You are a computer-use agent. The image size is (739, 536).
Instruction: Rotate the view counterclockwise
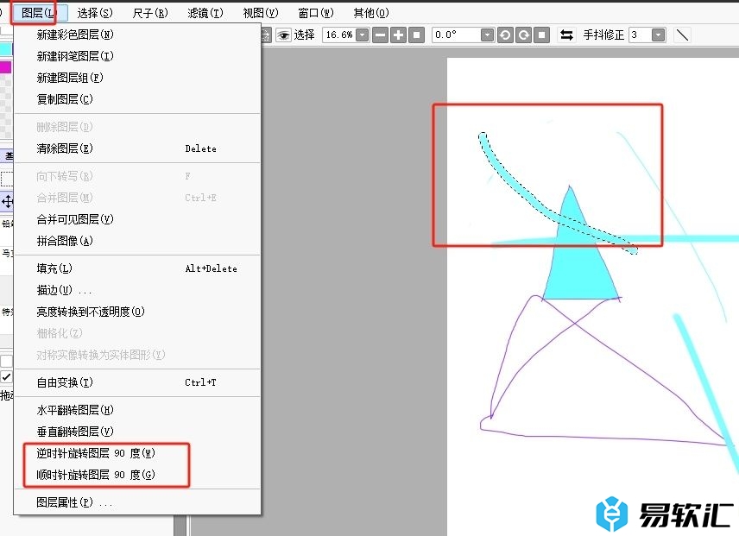pos(505,35)
